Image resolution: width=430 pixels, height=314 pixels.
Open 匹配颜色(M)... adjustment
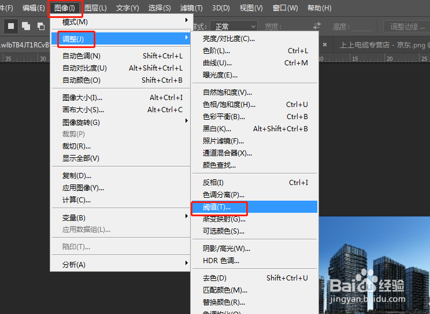tap(254, 290)
